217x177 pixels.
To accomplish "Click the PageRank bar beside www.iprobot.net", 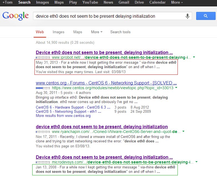I will click(43, 58).
